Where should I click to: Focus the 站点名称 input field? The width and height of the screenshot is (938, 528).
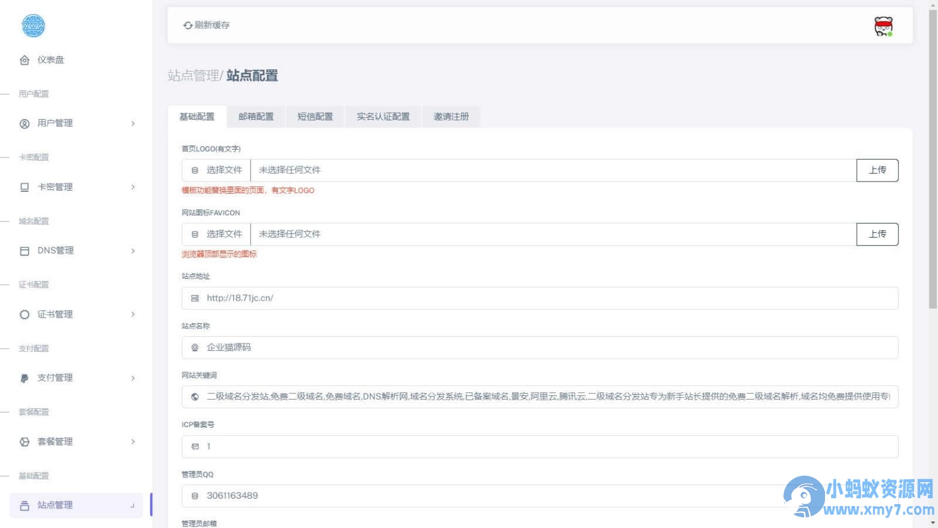[540, 348]
